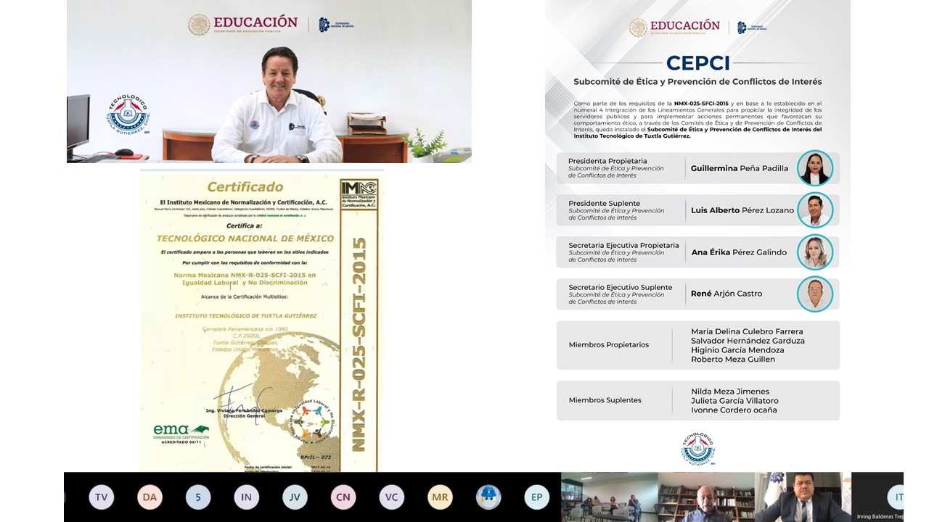
Task: Select the MR participant avatar
Action: (440, 497)
